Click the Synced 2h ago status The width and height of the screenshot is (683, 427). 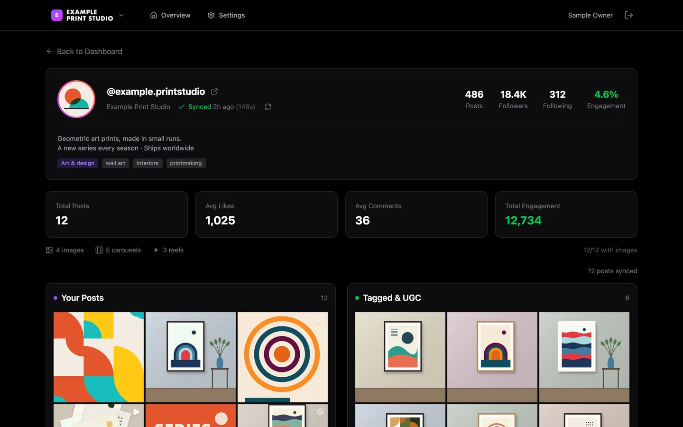217,107
